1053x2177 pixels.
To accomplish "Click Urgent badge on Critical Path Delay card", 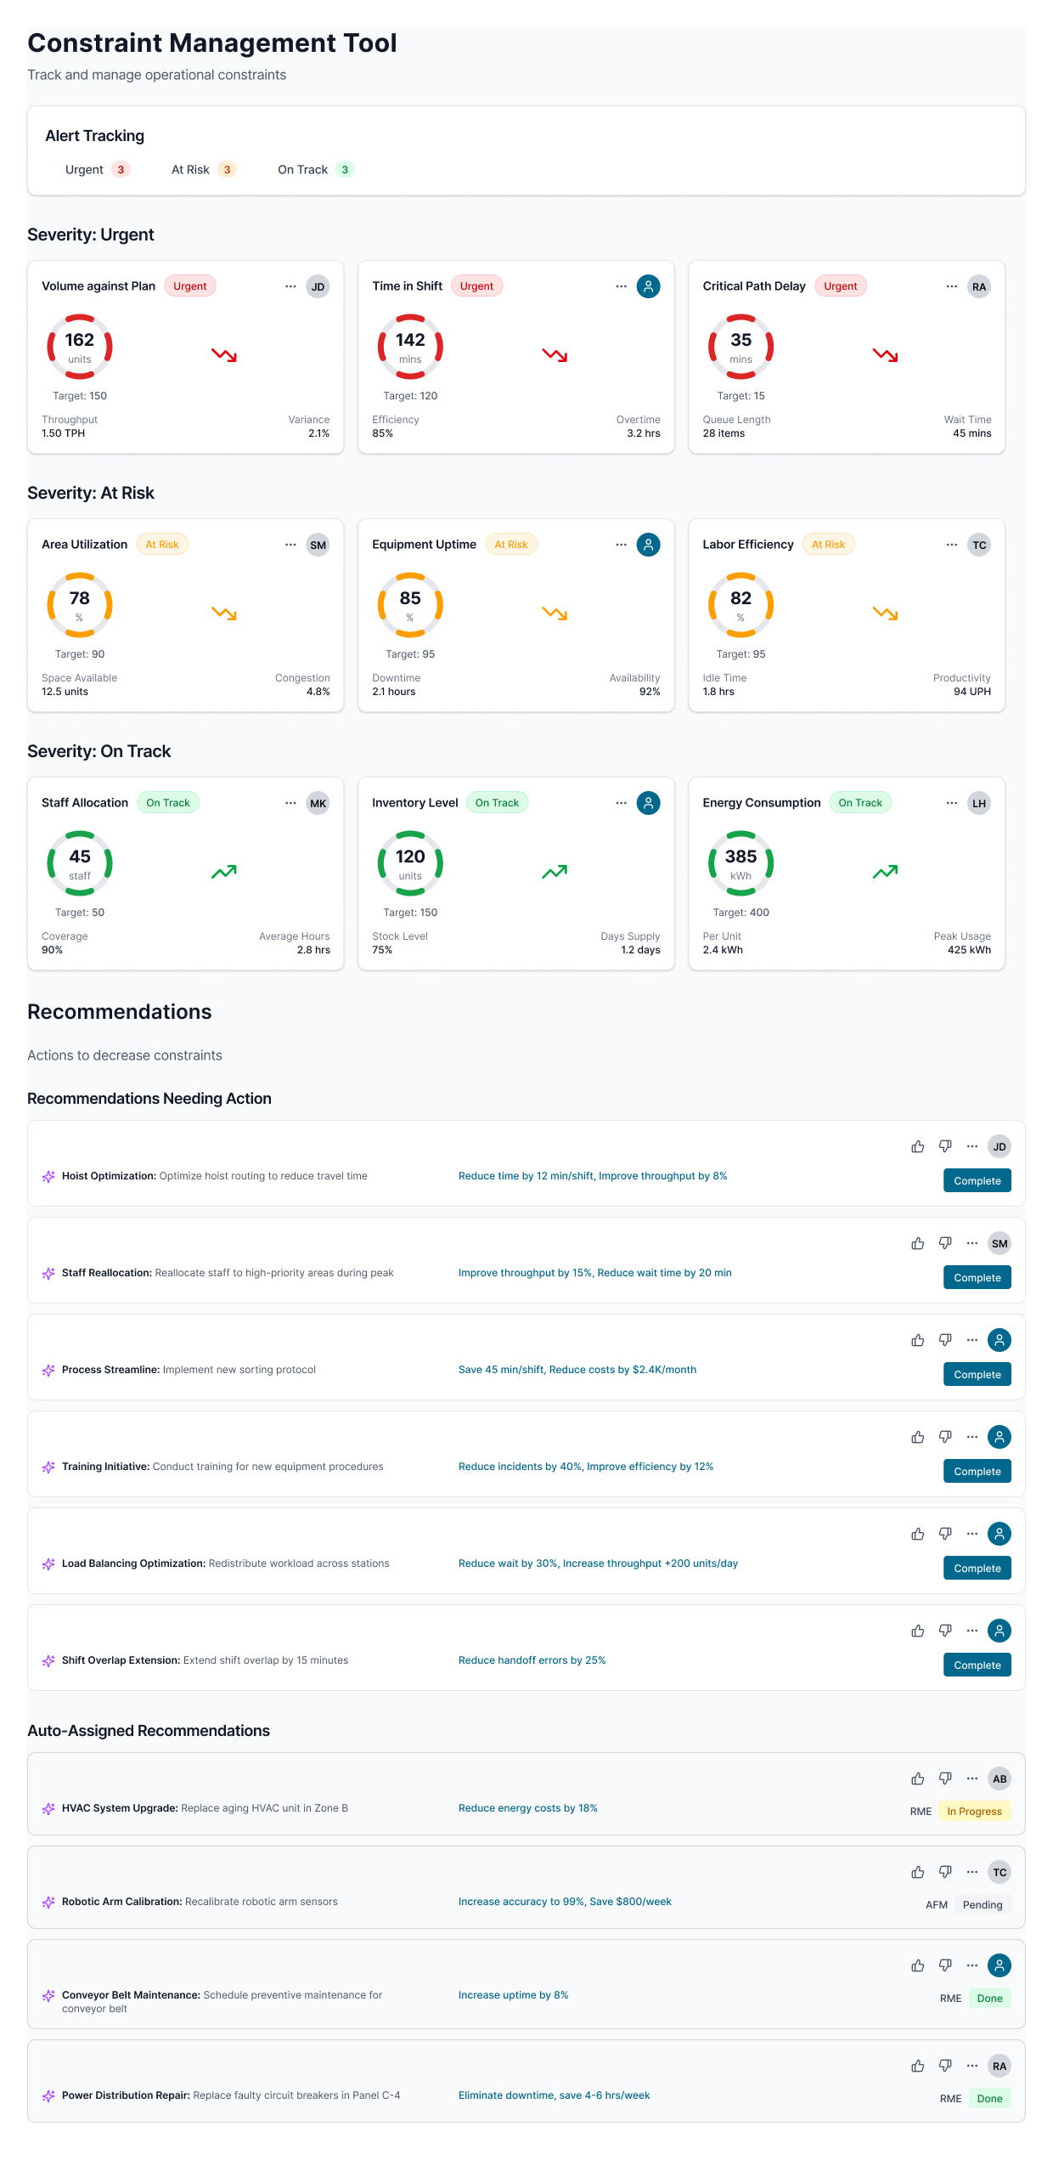I will [x=840, y=286].
